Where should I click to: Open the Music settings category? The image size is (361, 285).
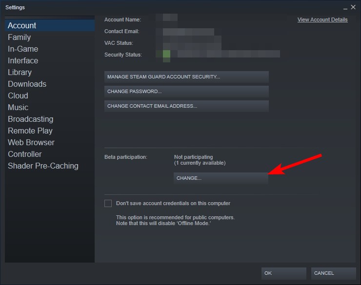[18, 107]
